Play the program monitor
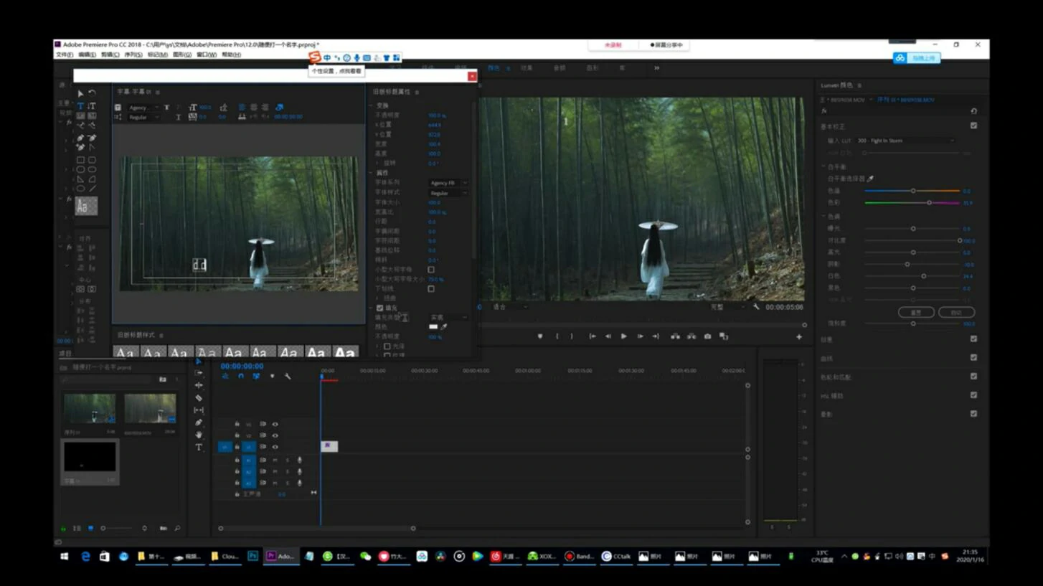Screen dimensions: 1043x586 tap(623, 336)
